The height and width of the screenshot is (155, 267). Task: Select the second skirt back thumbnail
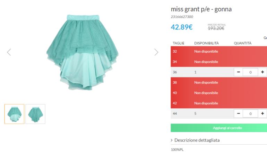click(35, 114)
